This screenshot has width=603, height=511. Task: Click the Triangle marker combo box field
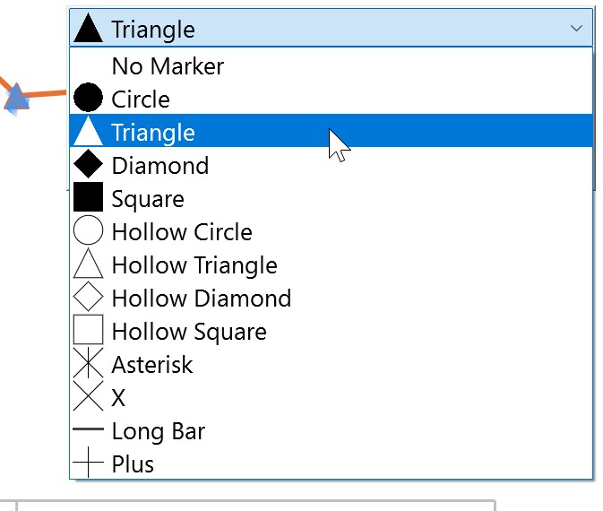(330, 29)
